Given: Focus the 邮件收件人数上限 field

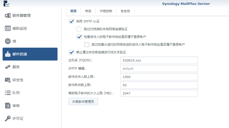Looking at the screenshot, I should coord(159,77).
